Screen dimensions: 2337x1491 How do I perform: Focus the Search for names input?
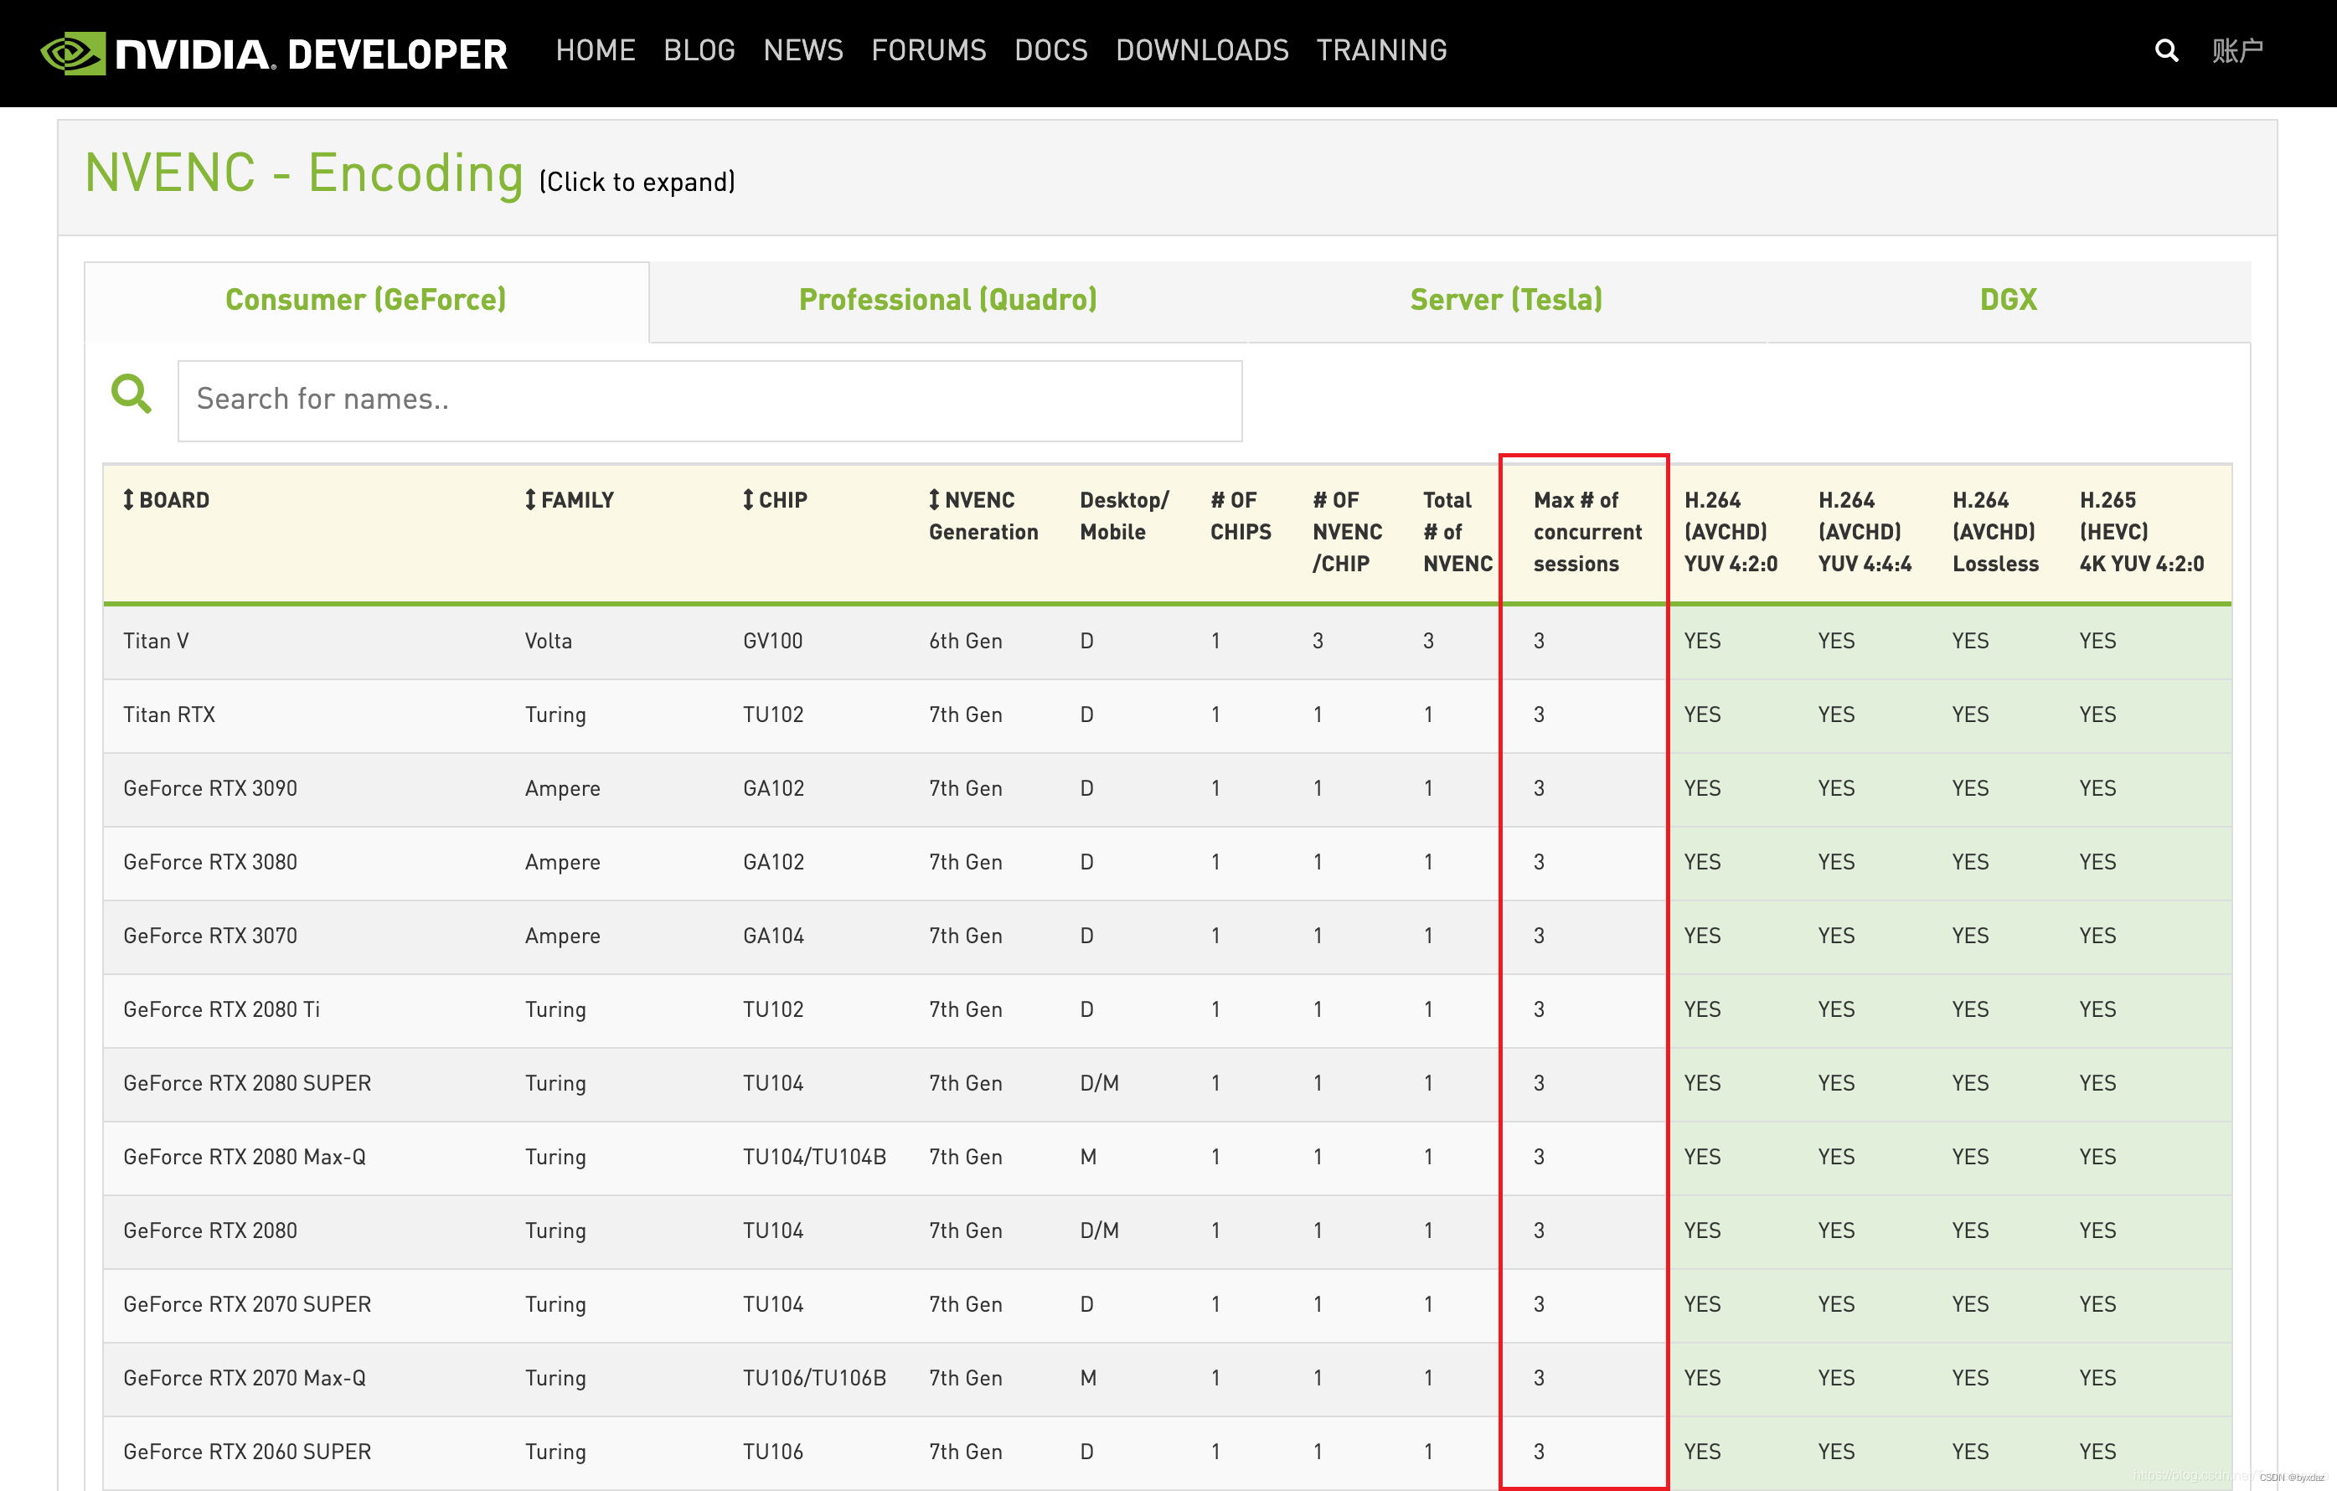709,400
